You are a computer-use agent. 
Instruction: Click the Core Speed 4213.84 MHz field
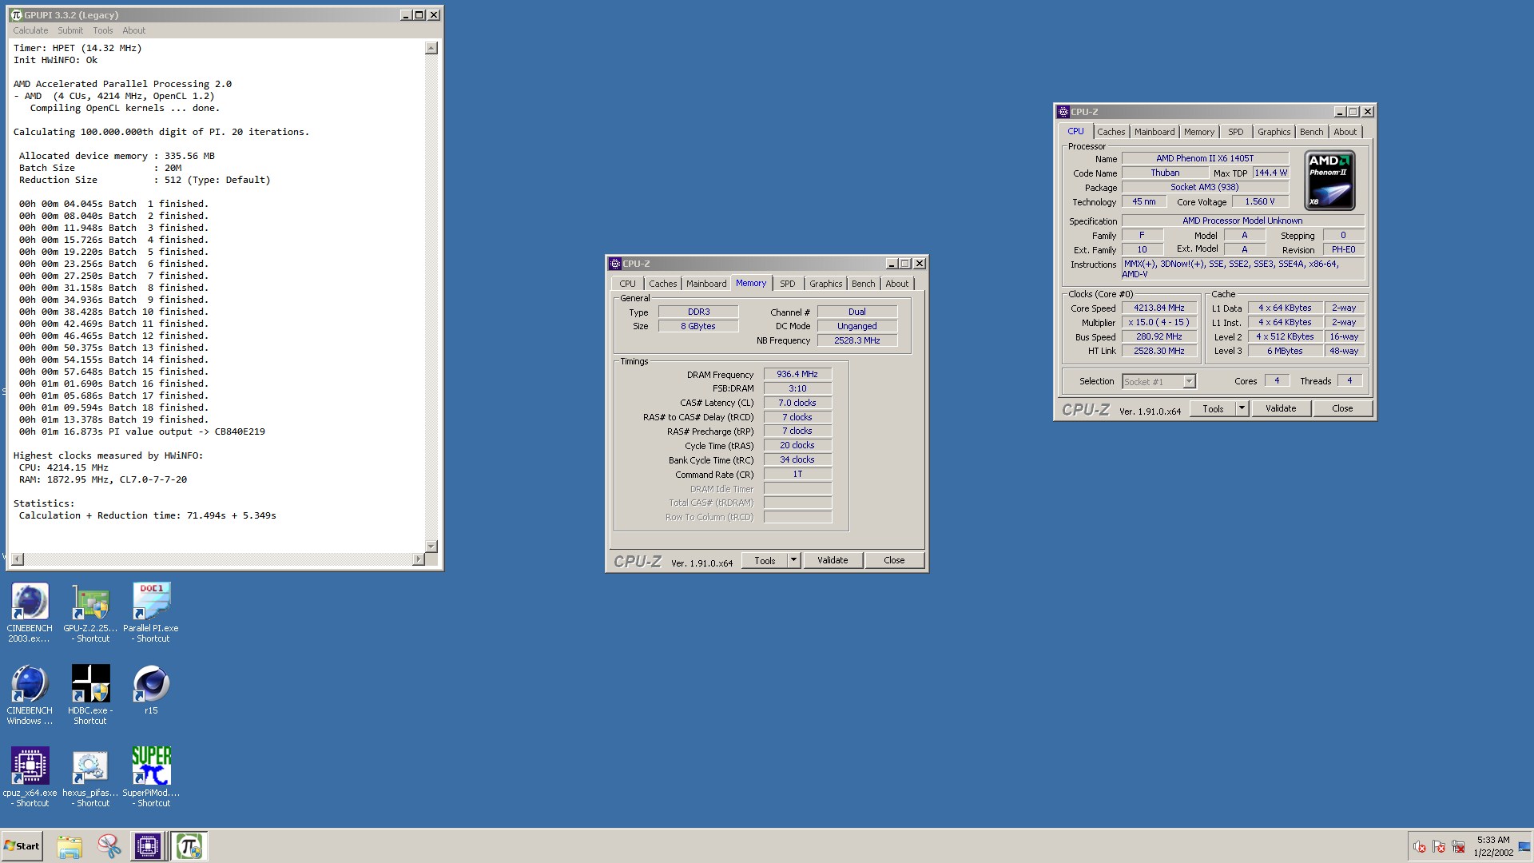(x=1159, y=308)
